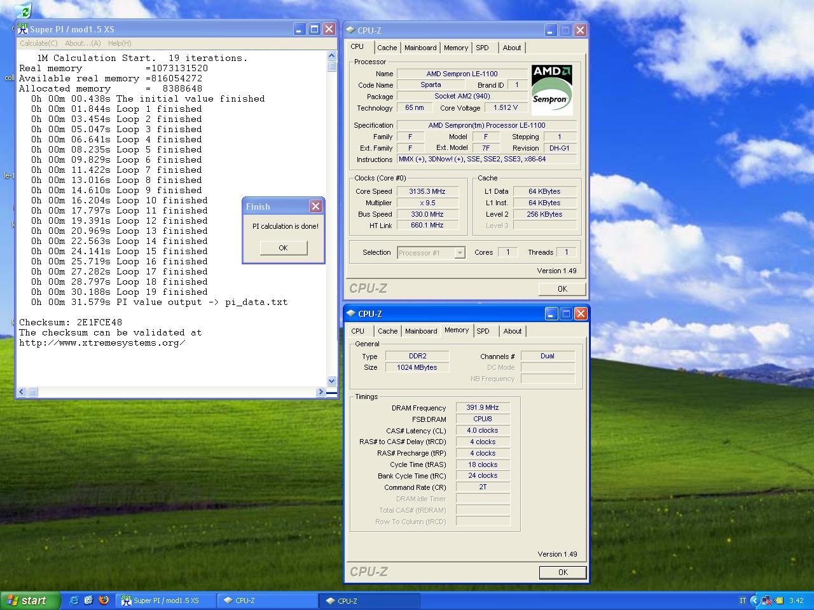Click Super PI vertical scrollbar down arrow
The width and height of the screenshot is (814, 610).
tap(331, 381)
